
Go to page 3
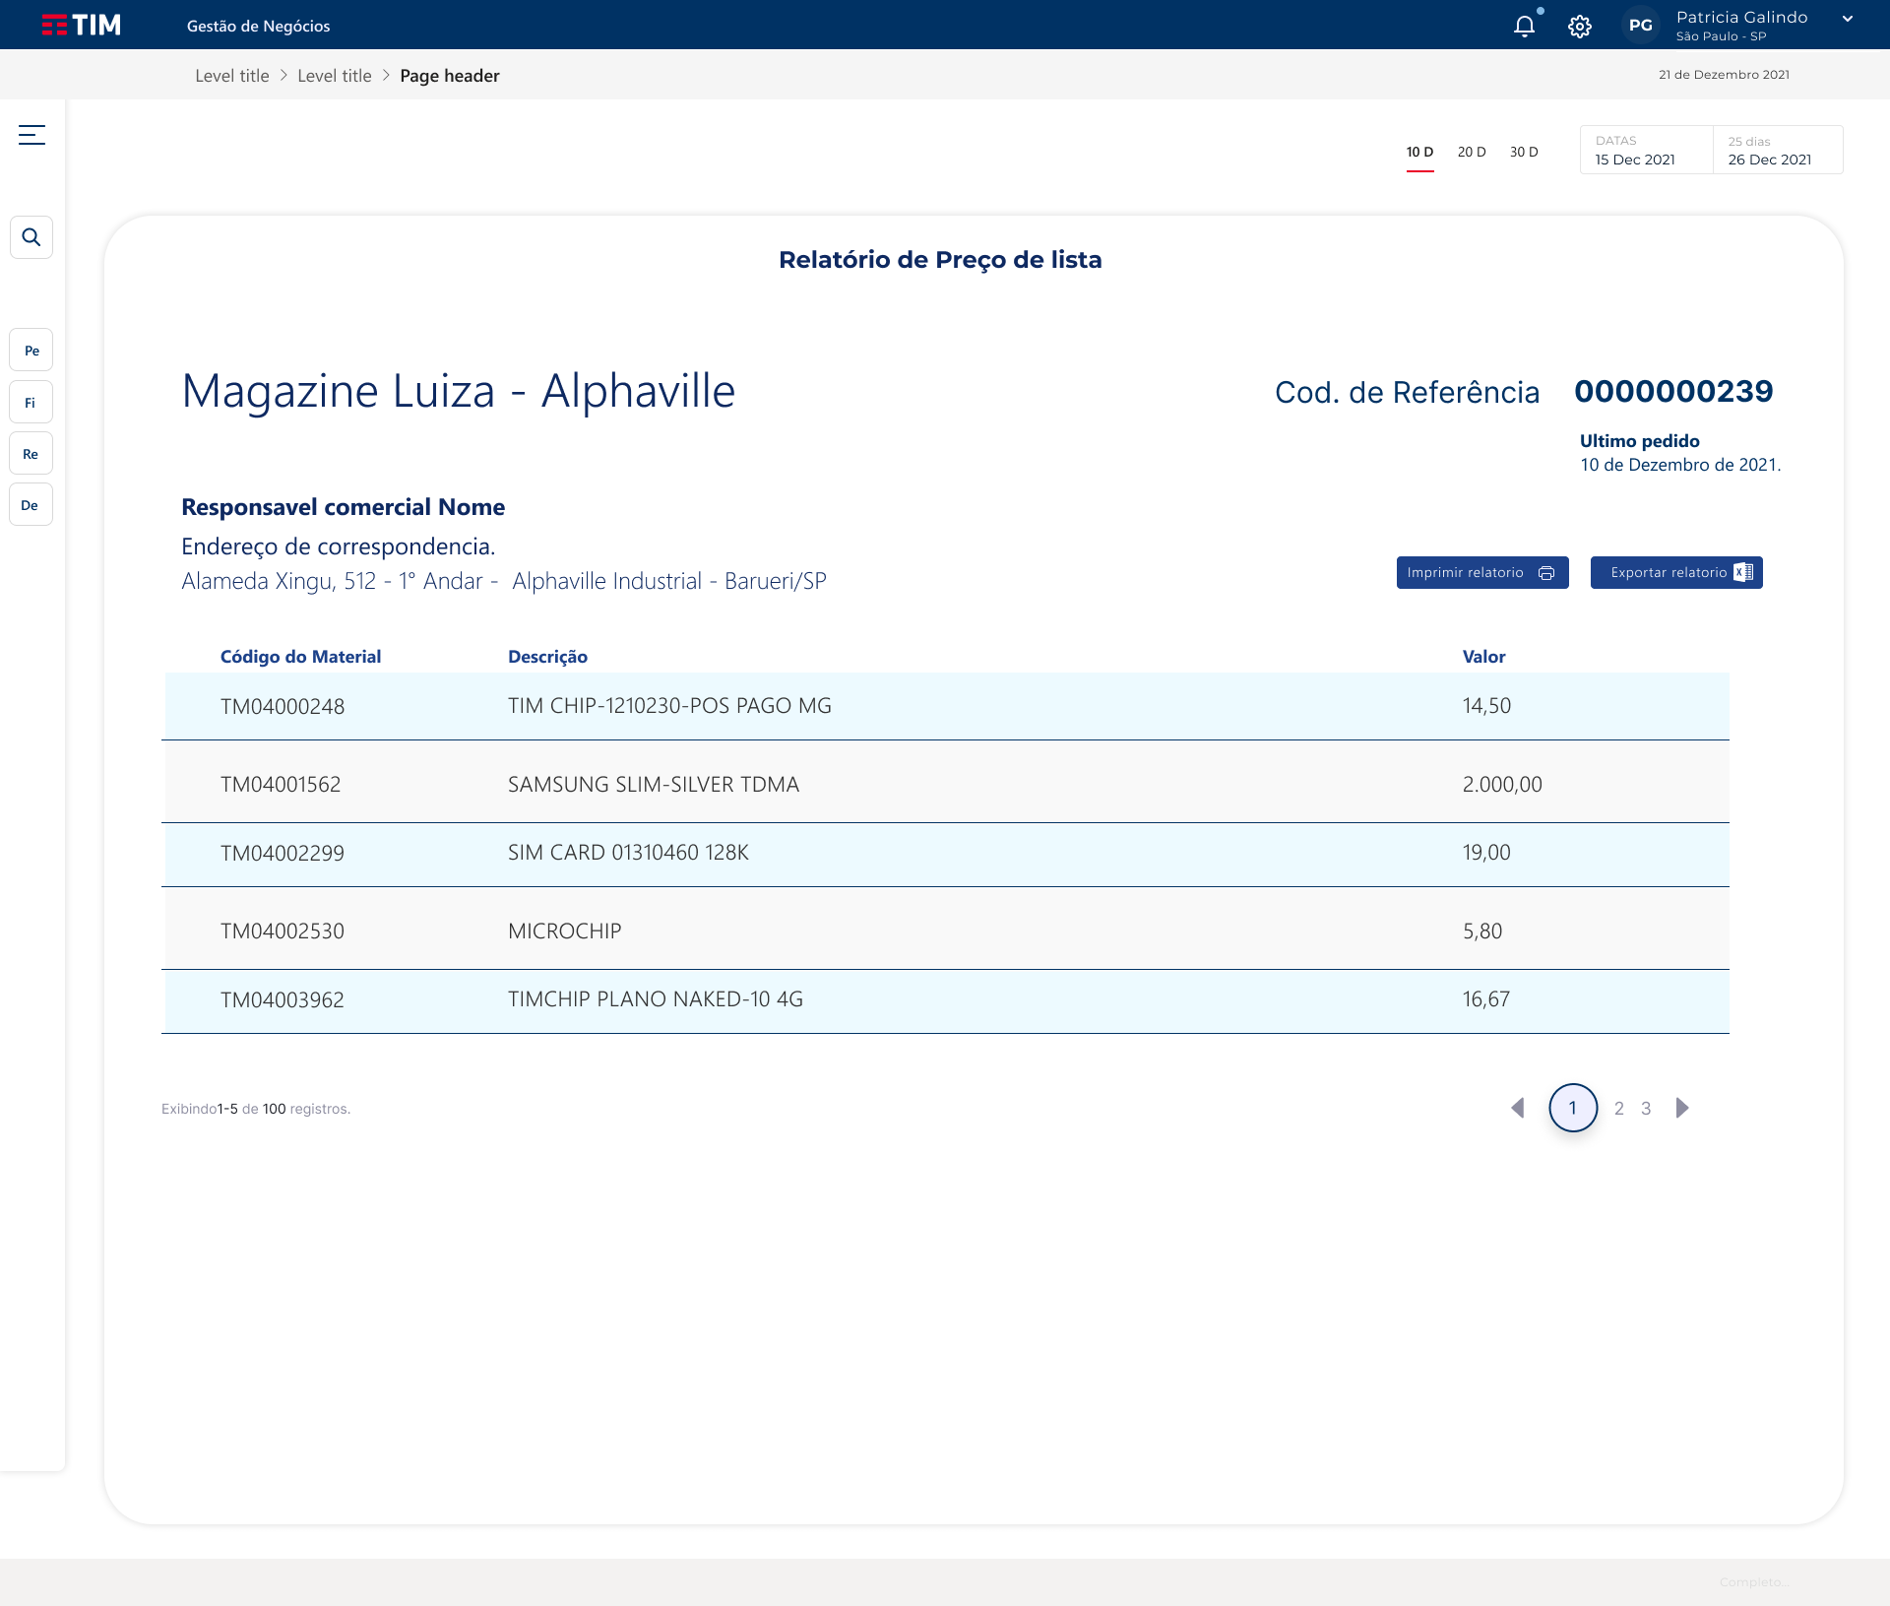coord(1646,1109)
